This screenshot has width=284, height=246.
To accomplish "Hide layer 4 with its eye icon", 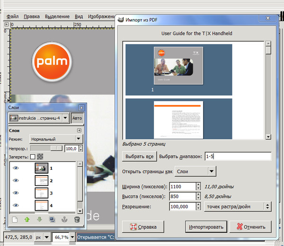I will (16, 205).
